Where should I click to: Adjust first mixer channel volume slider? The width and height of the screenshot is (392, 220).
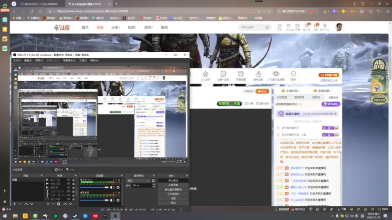click(94, 187)
